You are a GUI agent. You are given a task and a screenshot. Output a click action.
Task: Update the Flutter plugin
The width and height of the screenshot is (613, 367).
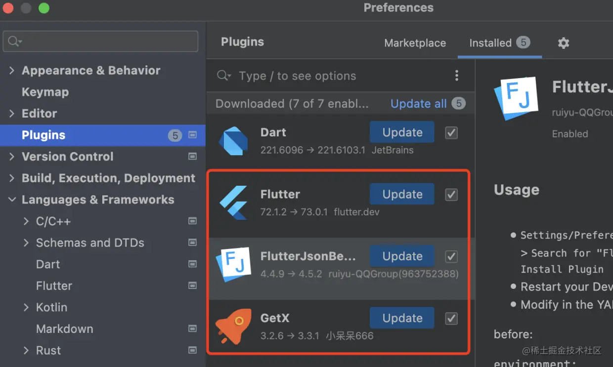tap(402, 195)
